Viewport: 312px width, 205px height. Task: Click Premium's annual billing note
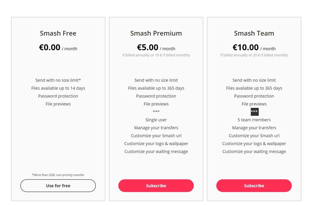coord(156,55)
